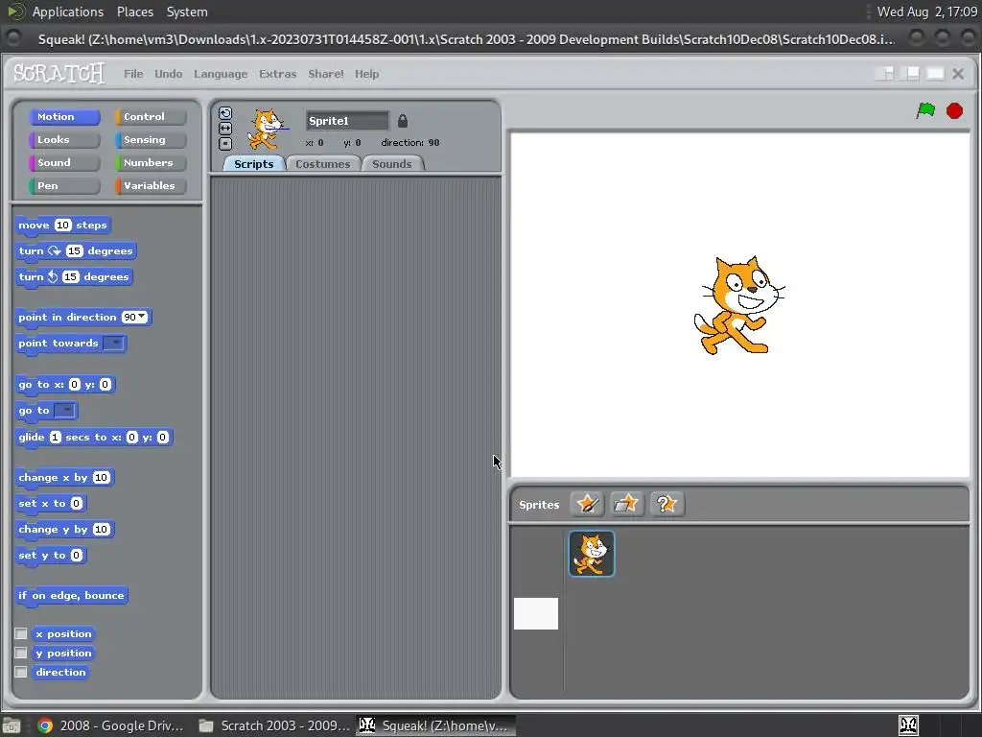Select the left-right flip rotation style icon
Image resolution: width=982 pixels, height=737 pixels.
click(x=225, y=129)
